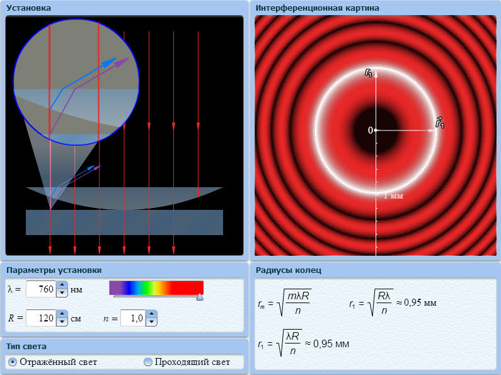Click the general formula for r_m
The image size is (501, 375).
[285, 303]
